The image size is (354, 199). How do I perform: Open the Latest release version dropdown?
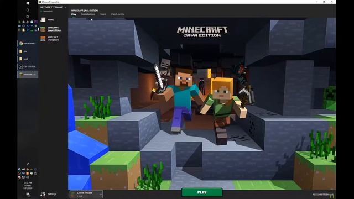tap(86, 194)
